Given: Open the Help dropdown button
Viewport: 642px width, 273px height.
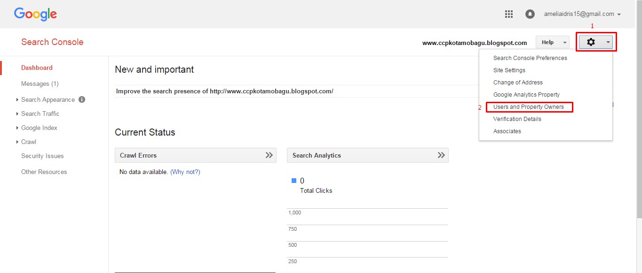Looking at the screenshot, I should 553,42.
